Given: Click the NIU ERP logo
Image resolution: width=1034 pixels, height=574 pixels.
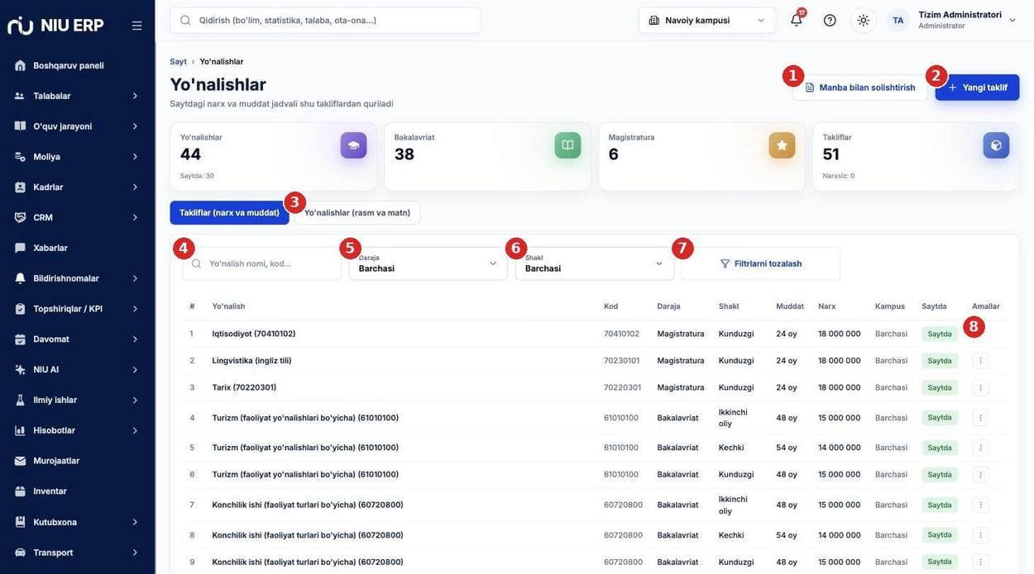Looking at the screenshot, I should [55, 26].
